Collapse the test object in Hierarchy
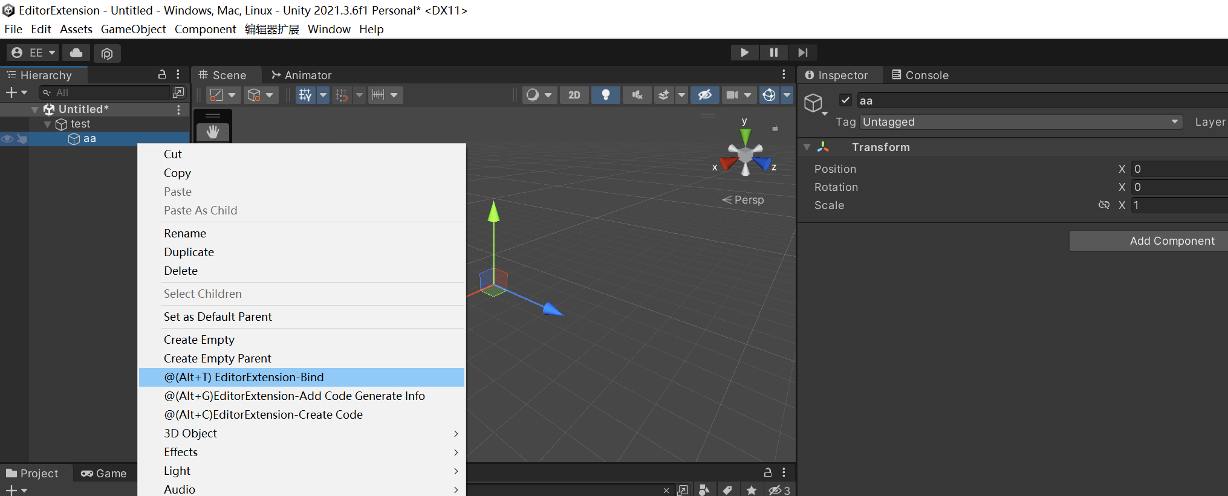Screen dimensions: 1228x496 48,124
